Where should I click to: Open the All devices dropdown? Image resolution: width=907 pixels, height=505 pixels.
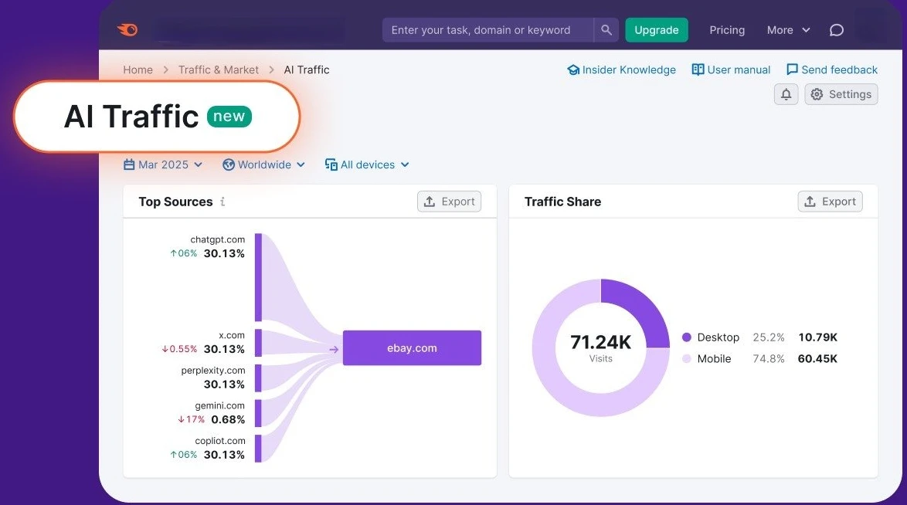[x=367, y=165]
